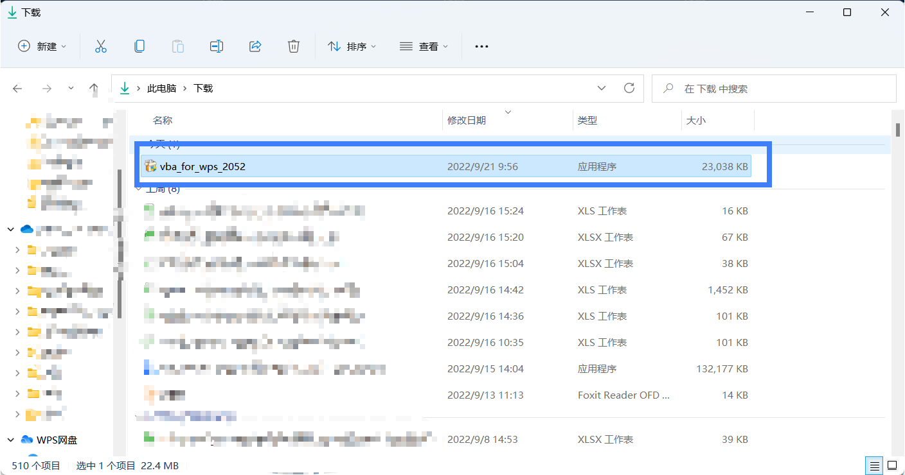Screen dimensions: 905x475
Task: Navigate up one folder level
Action: click(x=94, y=89)
